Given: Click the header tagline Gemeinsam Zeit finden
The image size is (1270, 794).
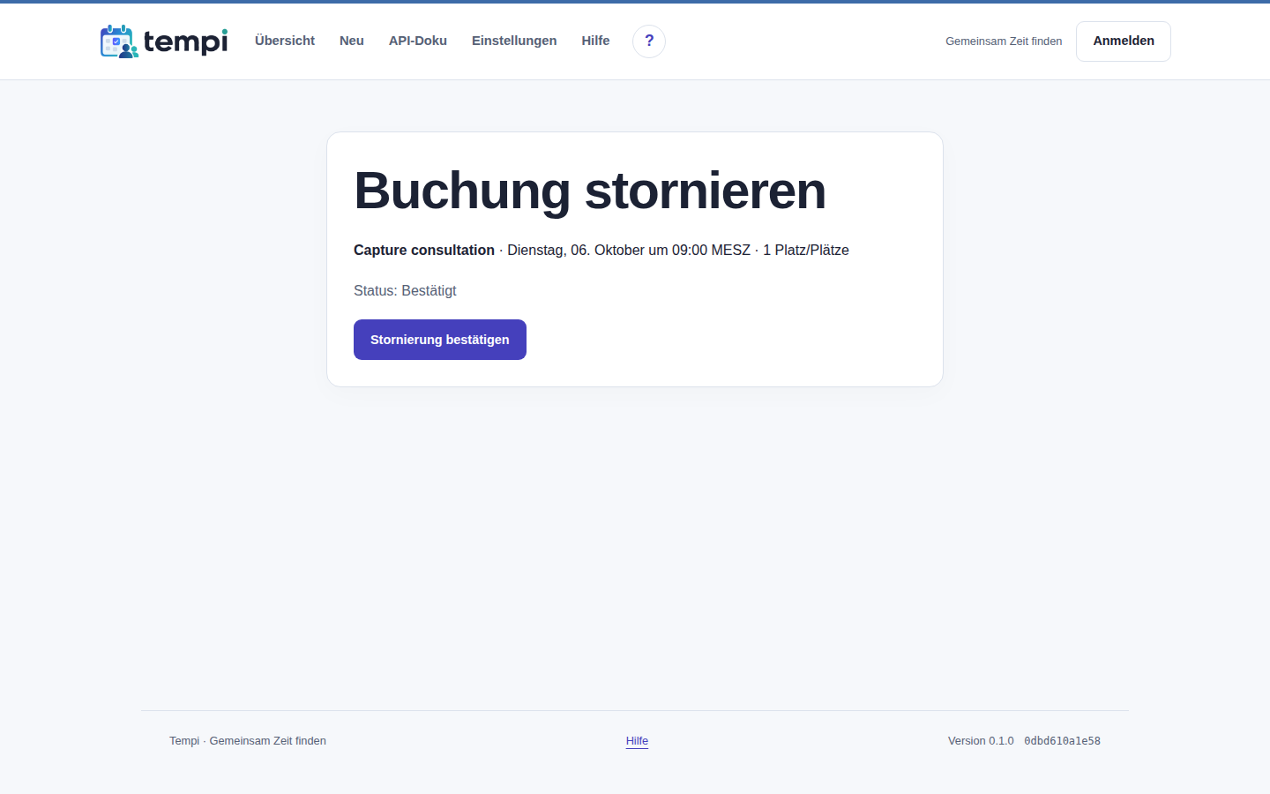Looking at the screenshot, I should coord(1004,41).
